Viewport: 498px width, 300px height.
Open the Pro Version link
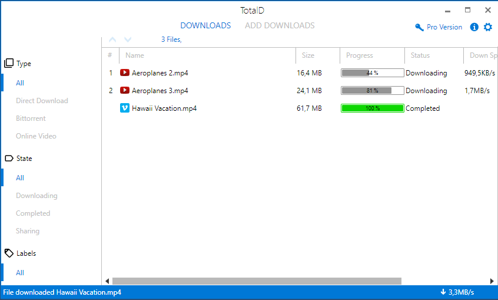point(444,27)
